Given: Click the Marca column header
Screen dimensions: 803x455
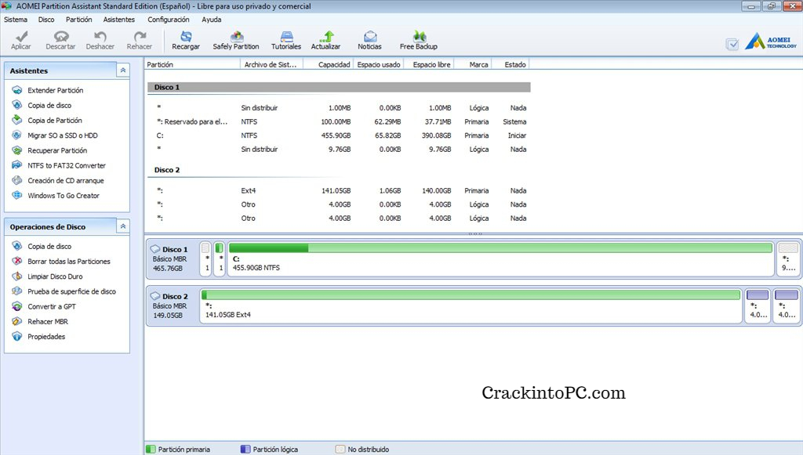Looking at the screenshot, I should [473, 64].
